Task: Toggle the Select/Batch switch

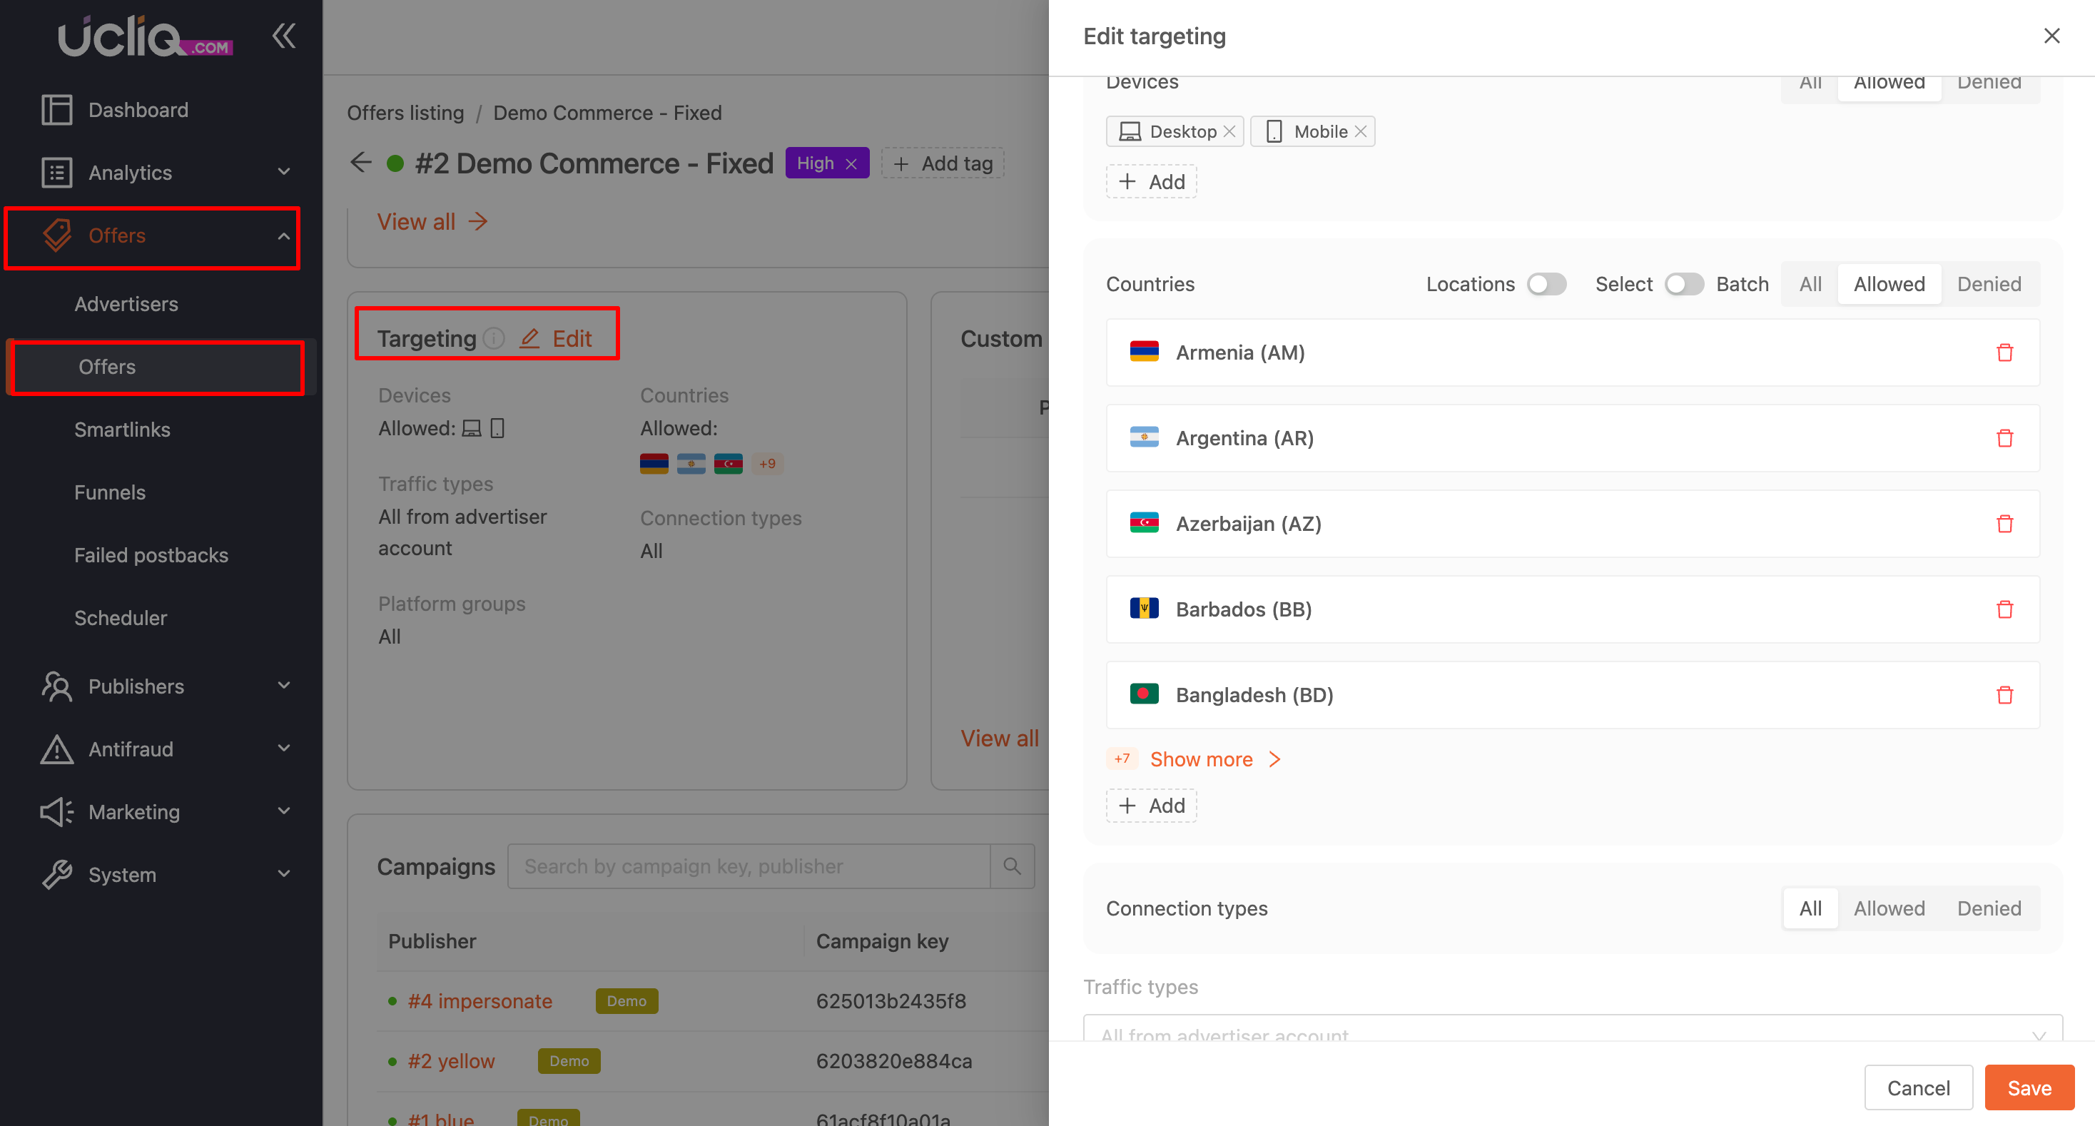Action: pos(1683,284)
